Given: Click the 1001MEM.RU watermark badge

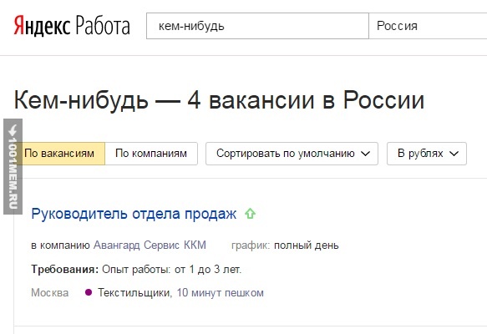Looking at the screenshot, I should pos(13,166).
